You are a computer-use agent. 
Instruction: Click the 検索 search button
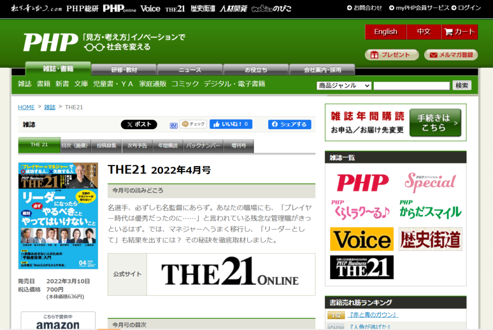[462, 86]
